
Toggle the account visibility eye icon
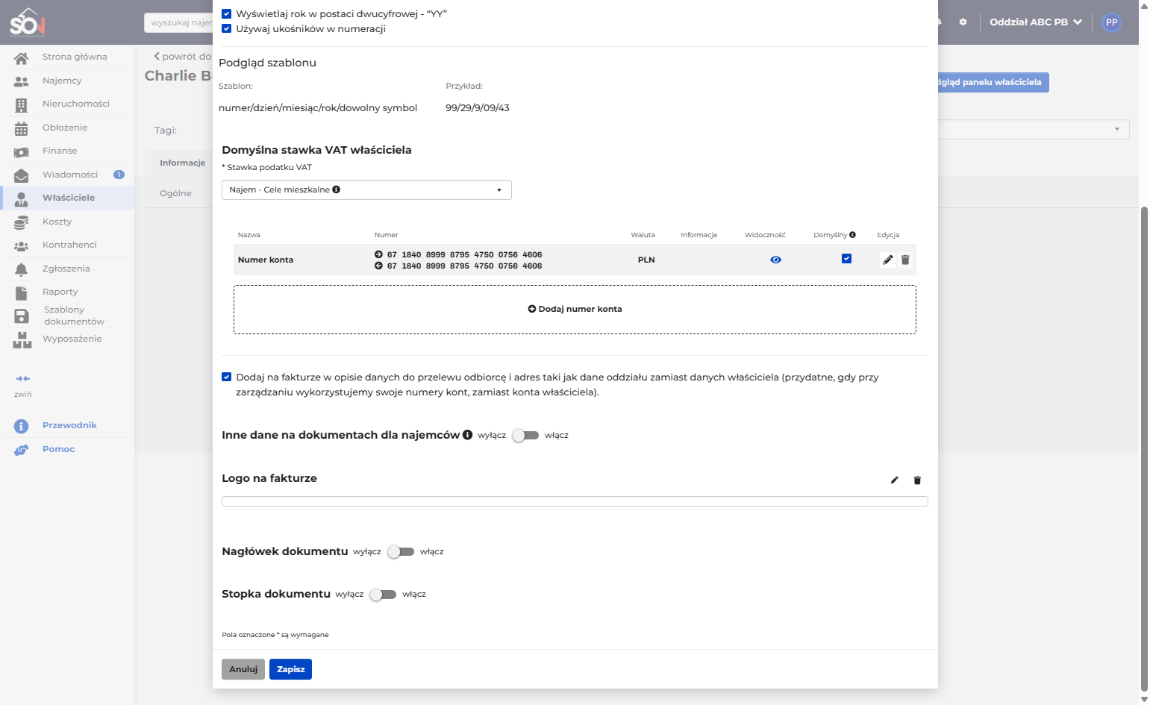[x=775, y=260]
